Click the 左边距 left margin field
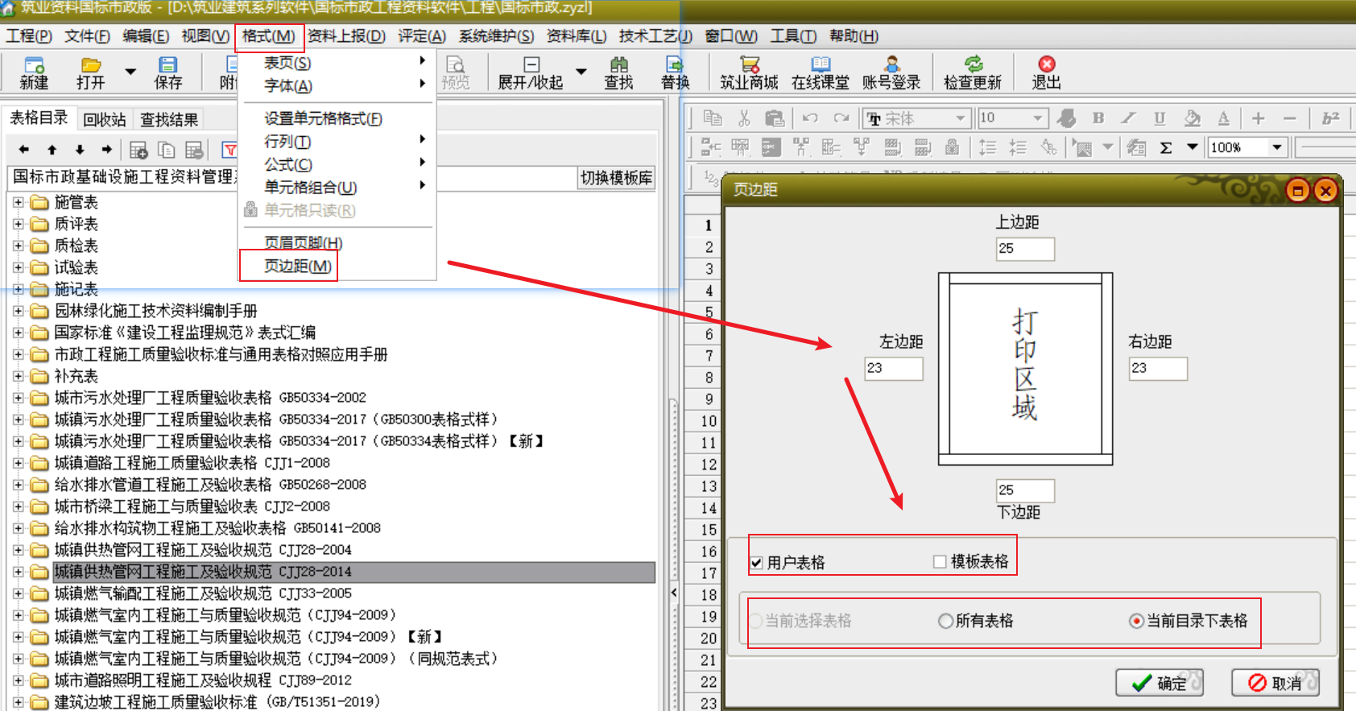 coord(894,368)
